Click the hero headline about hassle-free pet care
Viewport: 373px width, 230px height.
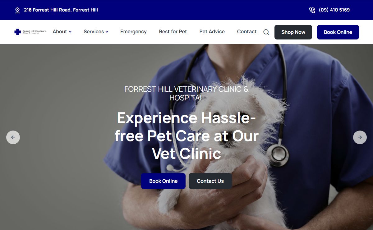coord(186,136)
